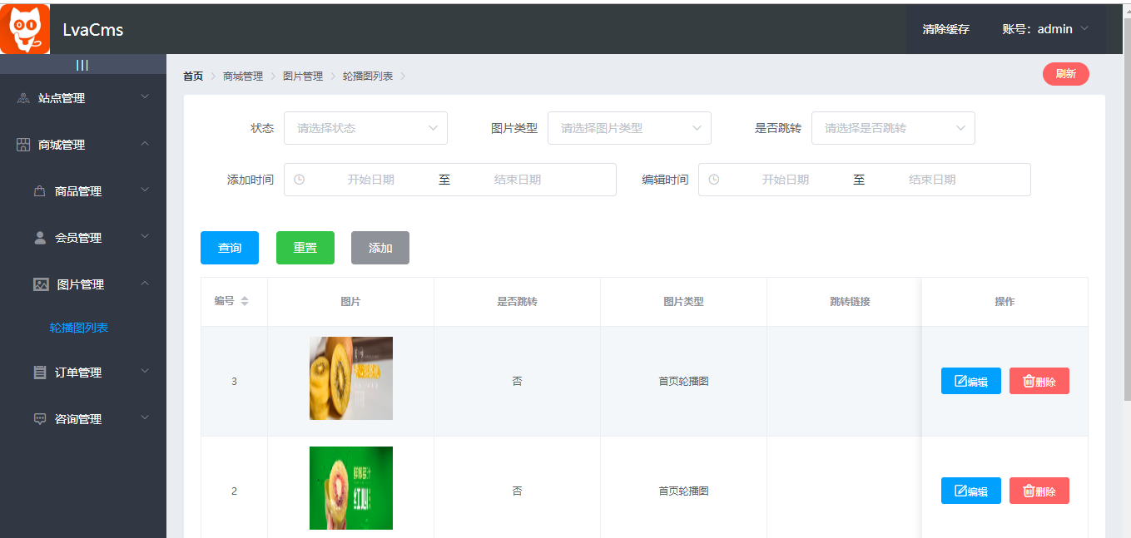Collapse sidebar using the three-bar toggle
Image resolution: width=1131 pixels, height=538 pixels.
[x=82, y=65]
